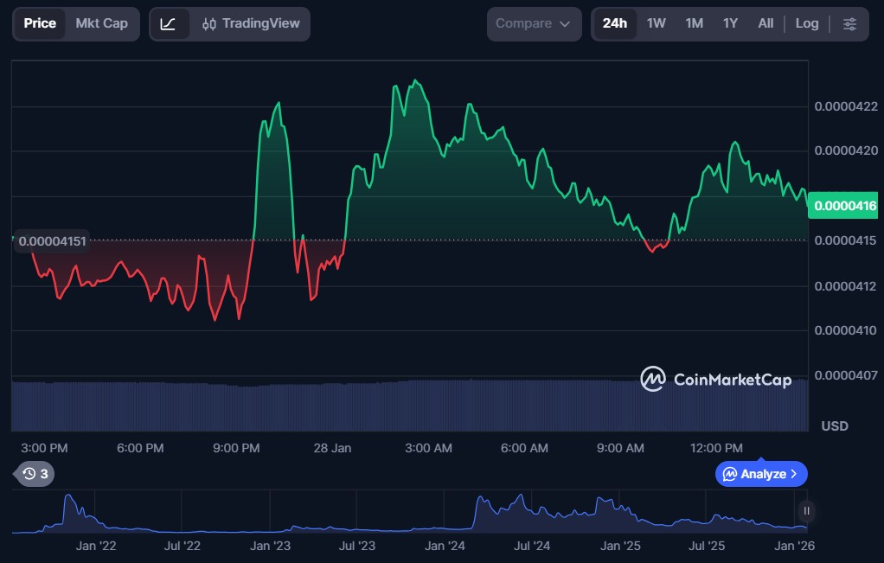Viewport: 884px width, 563px height.
Task: Open the Compare dropdown
Action: [533, 24]
